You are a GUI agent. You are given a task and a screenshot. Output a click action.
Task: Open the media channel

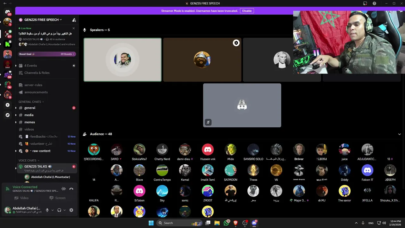(x=47, y=115)
